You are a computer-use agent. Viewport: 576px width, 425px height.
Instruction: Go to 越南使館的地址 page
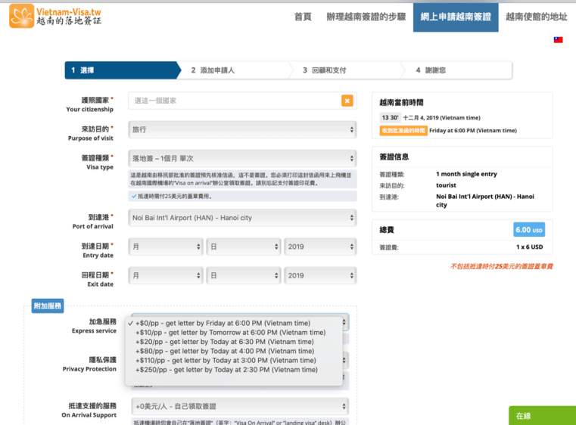point(536,17)
